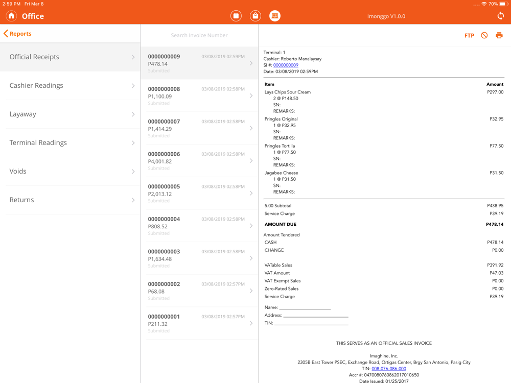The width and height of the screenshot is (511, 383).
Task: Click Pringles Tortilla item
Action: pyautogui.click(x=280, y=146)
